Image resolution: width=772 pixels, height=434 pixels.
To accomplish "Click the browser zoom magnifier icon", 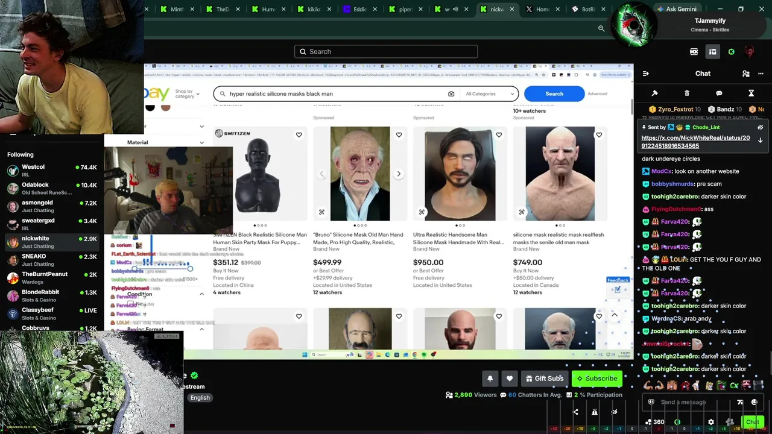I will coord(601,28).
